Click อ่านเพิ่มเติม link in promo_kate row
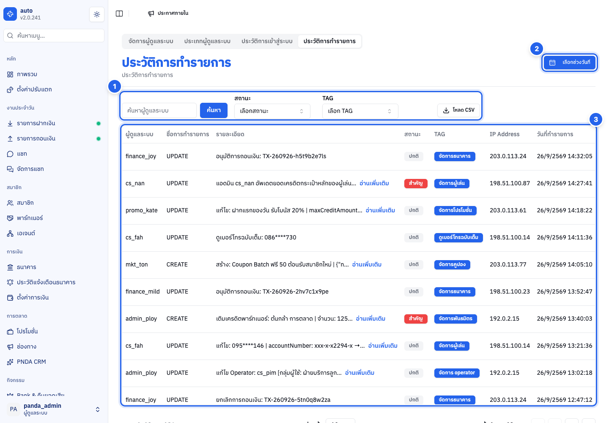This screenshot has height=423, width=609. tap(380, 211)
